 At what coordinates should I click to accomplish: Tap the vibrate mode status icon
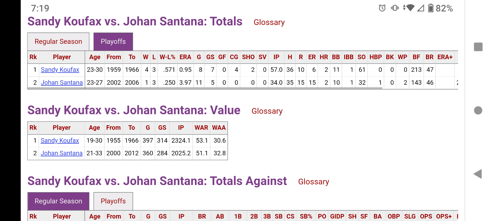coord(395,8)
